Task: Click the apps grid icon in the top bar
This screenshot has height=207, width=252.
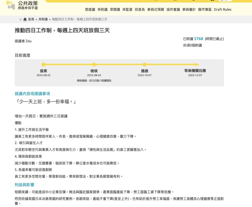Action: [x=156, y=1]
